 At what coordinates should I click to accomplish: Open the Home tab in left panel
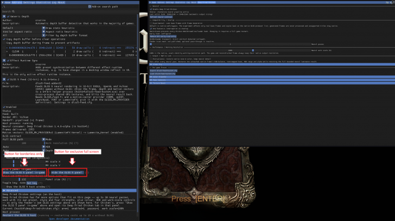(8, 2)
